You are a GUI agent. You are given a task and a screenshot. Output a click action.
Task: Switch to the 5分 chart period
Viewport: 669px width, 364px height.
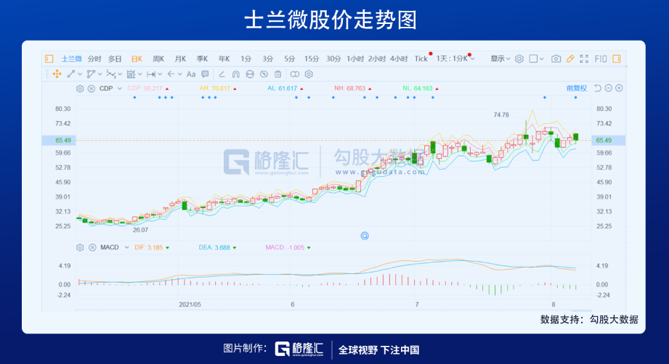tap(290, 59)
